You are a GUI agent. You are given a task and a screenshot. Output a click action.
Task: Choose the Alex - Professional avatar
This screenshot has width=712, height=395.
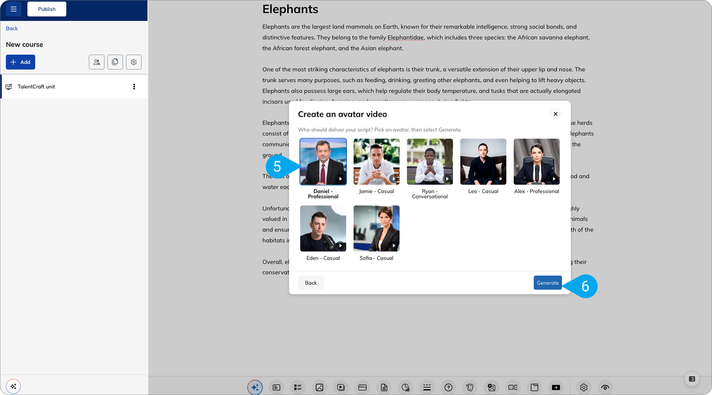[x=537, y=162]
